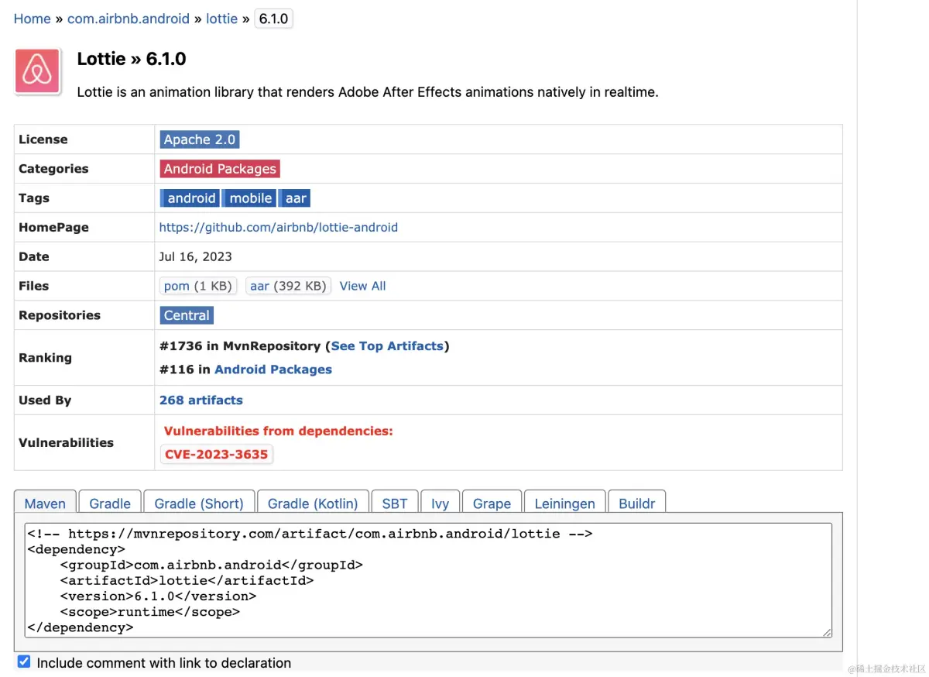Click the Jul 16, 2023 date value
This screenshot has width=929, height=677.
tap(196, 257)
